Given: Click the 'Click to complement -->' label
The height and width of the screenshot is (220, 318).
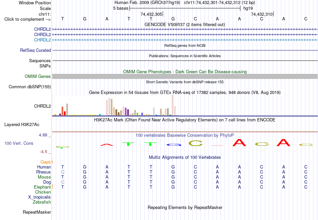Looking at the screenshot, I should click(x=27, y=19).
